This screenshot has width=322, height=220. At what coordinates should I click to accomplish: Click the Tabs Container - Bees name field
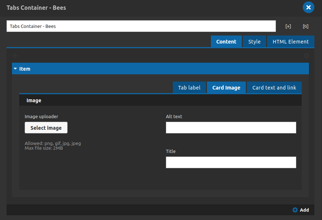[141, 26]
